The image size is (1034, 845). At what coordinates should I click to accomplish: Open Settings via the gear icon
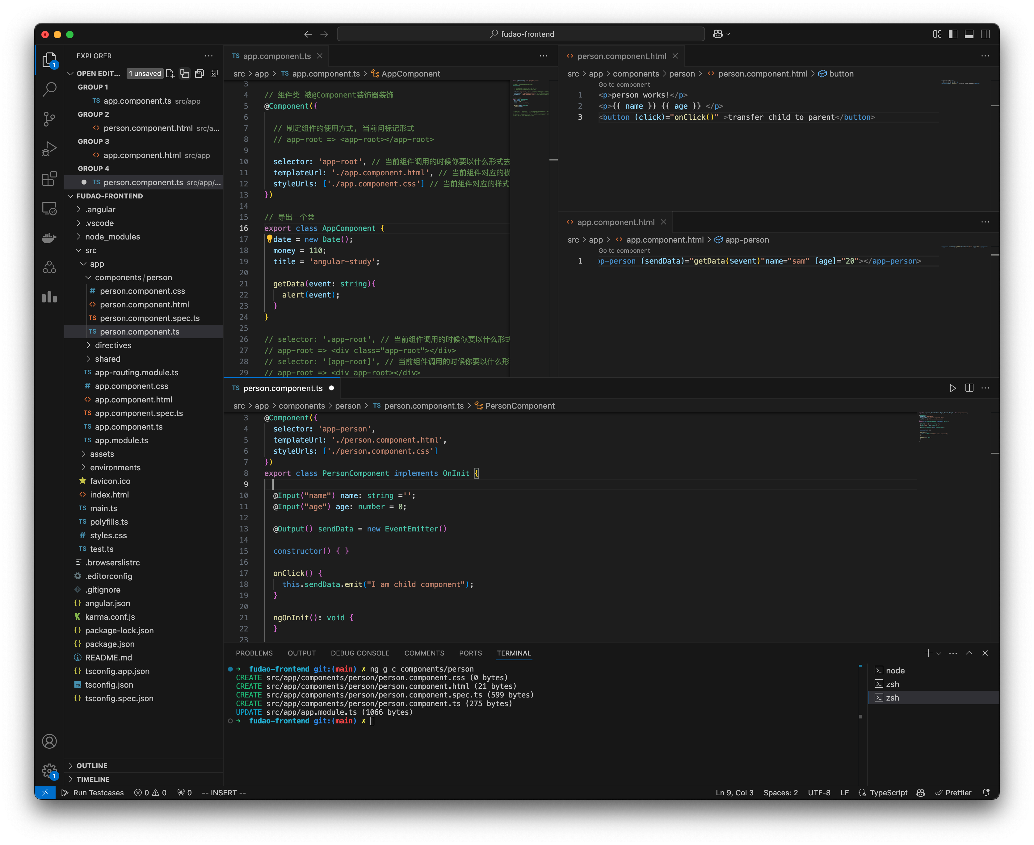(x=49, y=771)
